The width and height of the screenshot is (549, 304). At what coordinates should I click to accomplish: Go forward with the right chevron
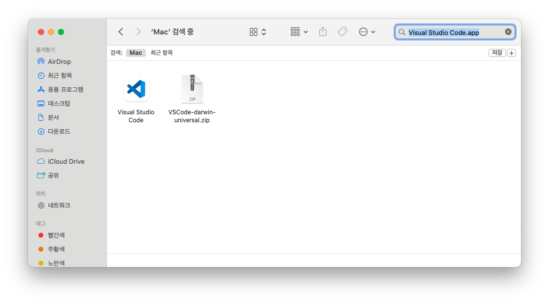tap(138, 32)
